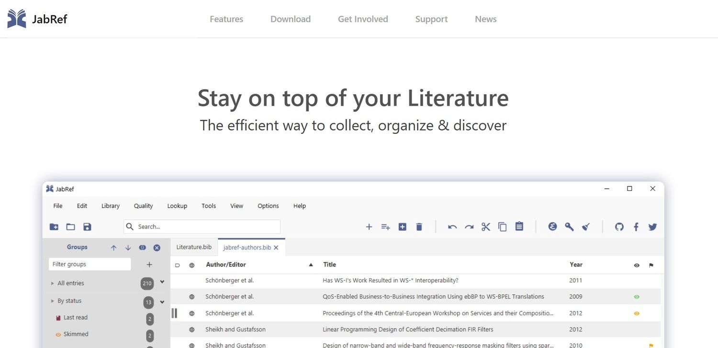Open the Quality menu
718x348 pixels.
(144, 206)
